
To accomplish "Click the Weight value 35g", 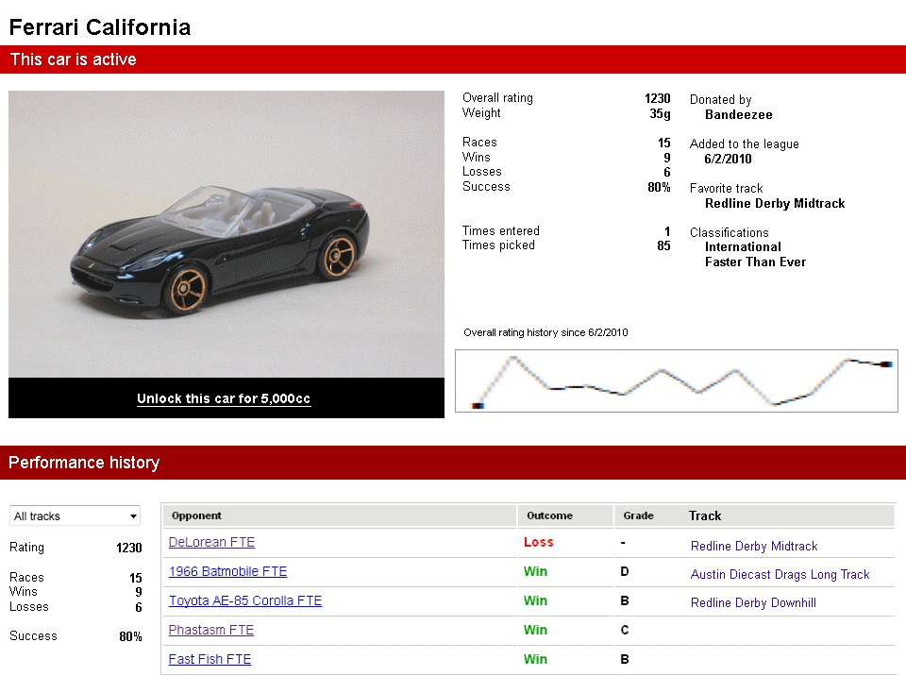I will pos(660,113).
